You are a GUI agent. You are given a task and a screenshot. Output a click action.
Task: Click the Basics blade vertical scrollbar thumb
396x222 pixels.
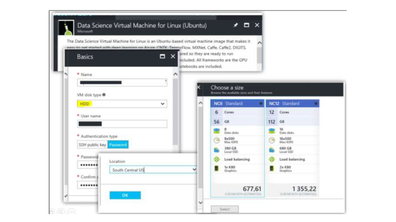[175, 111]
